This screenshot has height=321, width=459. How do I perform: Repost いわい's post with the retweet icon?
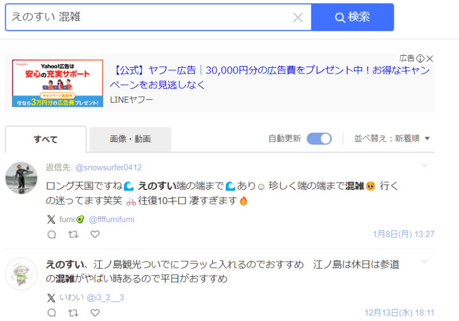point(73,313)
